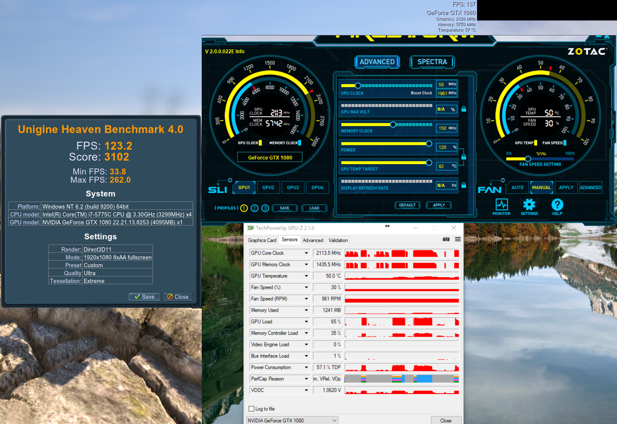The height and width of the screenshot is (424, 617).
Task: Select GPU4 in the SLI row
Action: point(317,188)
